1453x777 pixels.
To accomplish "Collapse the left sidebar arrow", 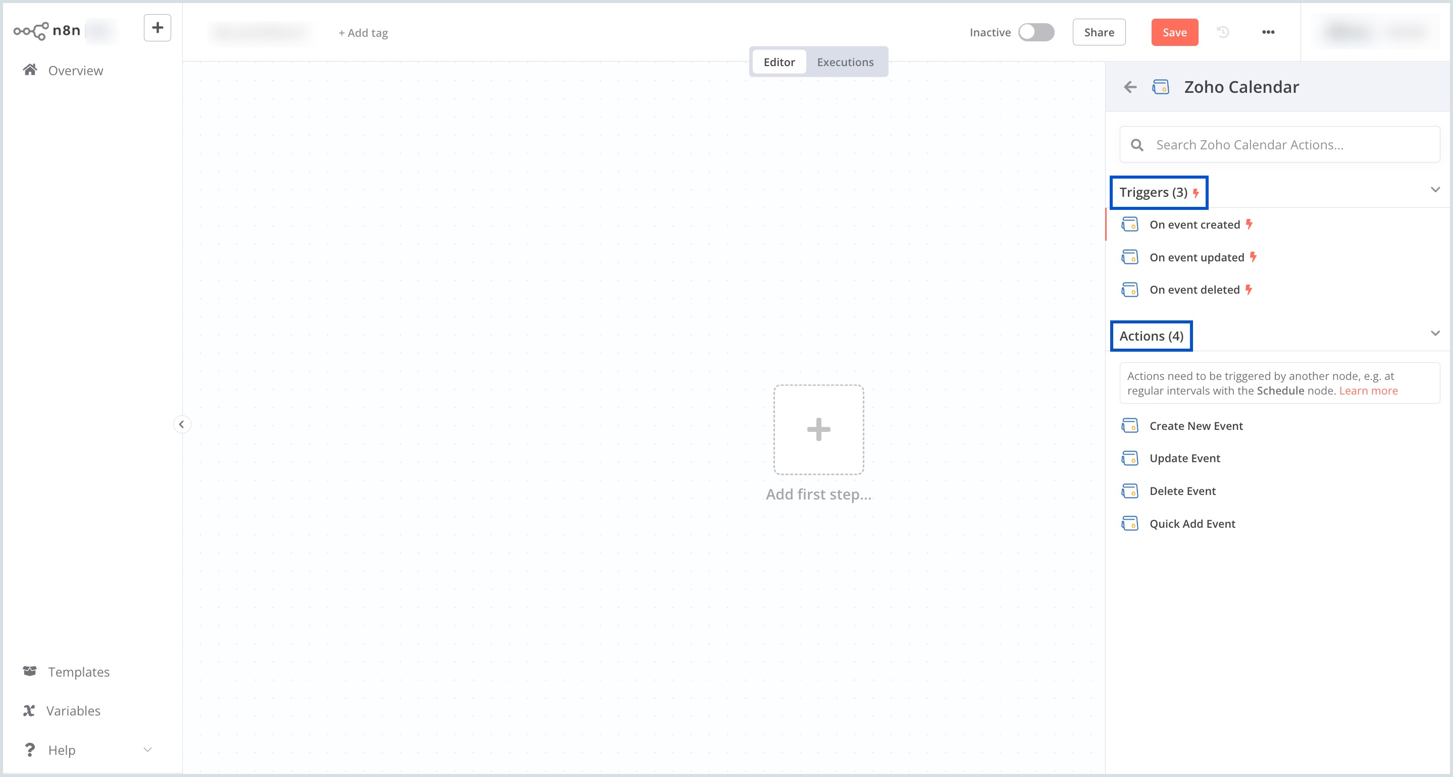I will (x=182, y=424).
